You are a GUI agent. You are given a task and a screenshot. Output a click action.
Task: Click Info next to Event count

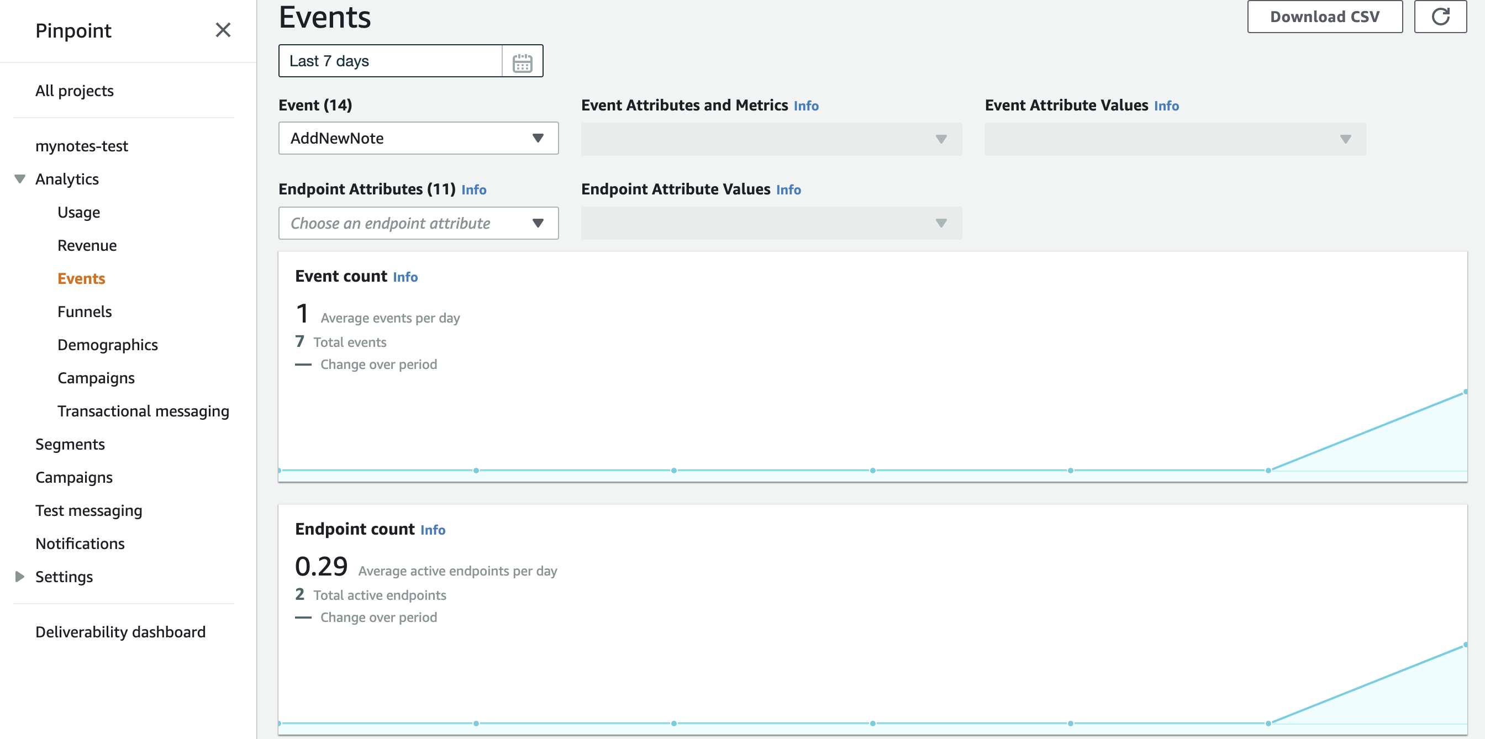405,277
